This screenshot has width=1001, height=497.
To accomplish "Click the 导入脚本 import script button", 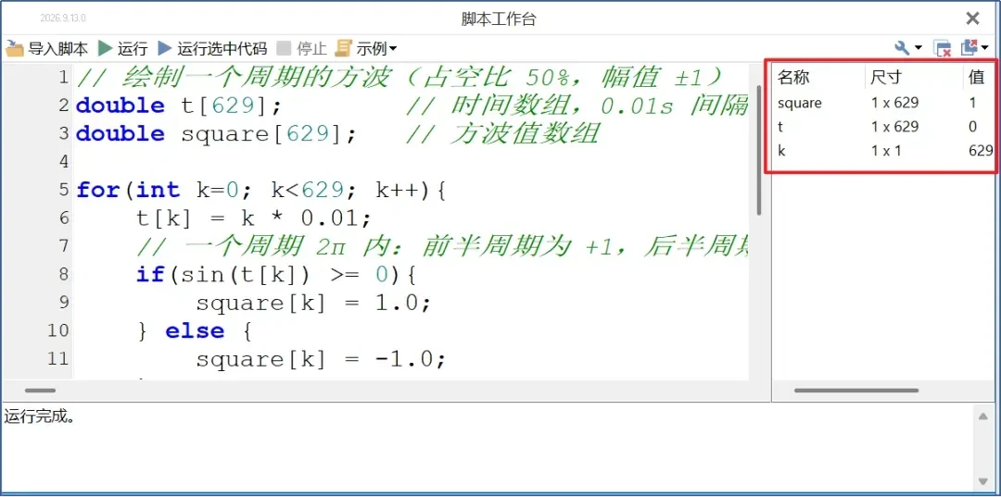I will pos(46,48).
